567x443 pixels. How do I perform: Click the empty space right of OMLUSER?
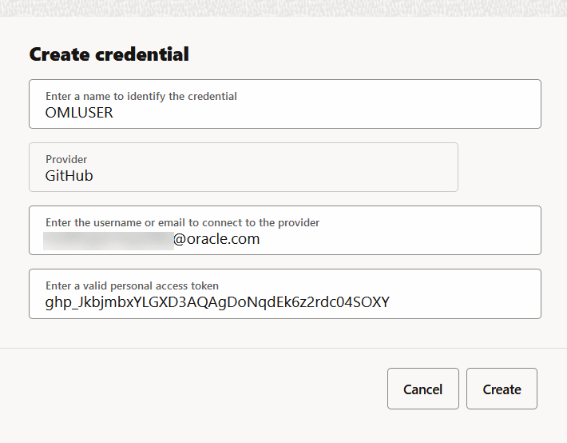pos(335,113)
